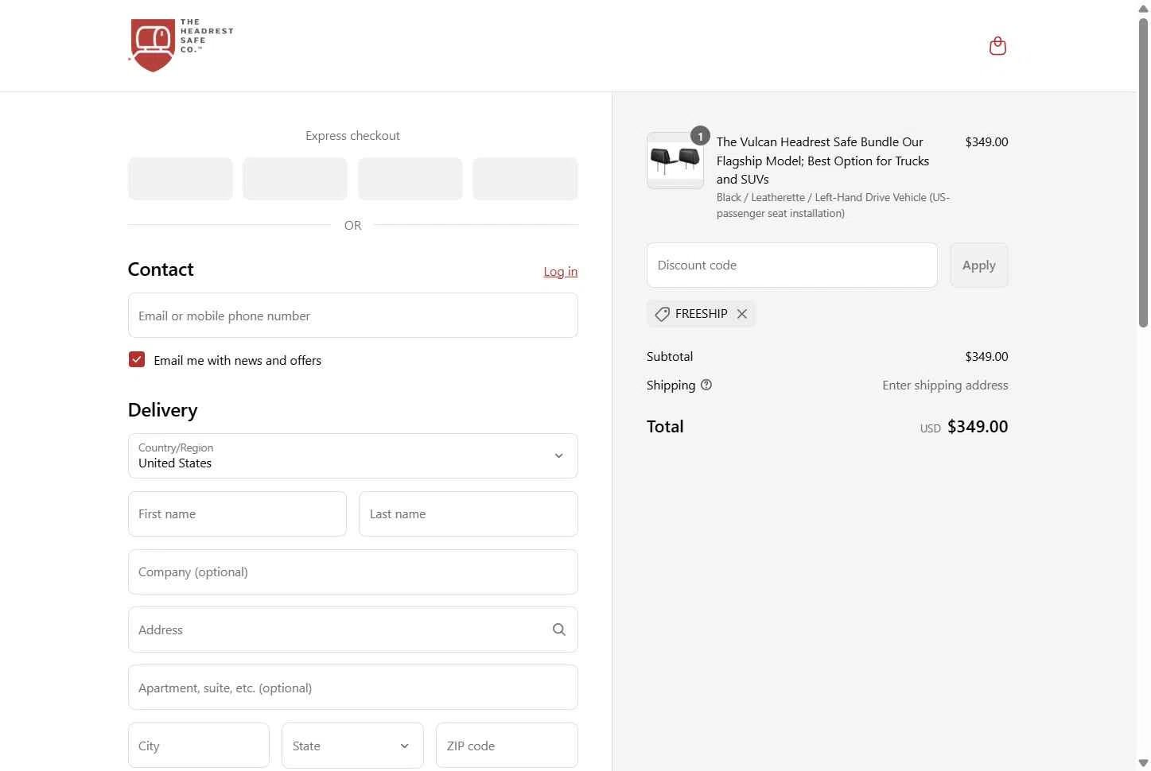Remove the FREESHIP discount code
The image size is (1151, 771).
pos(742,314)
